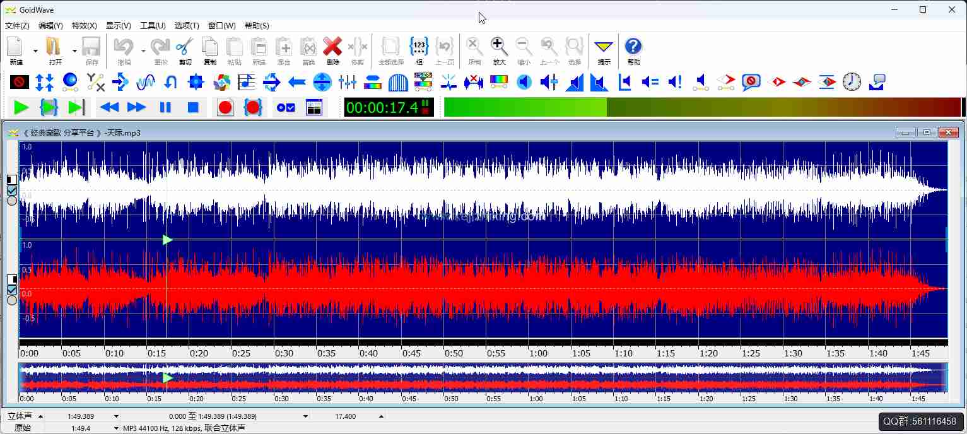967x434 pixels.
Task: Expand the dropdown arrow beside 打开 (Open)
Action: tap(74, 50)
